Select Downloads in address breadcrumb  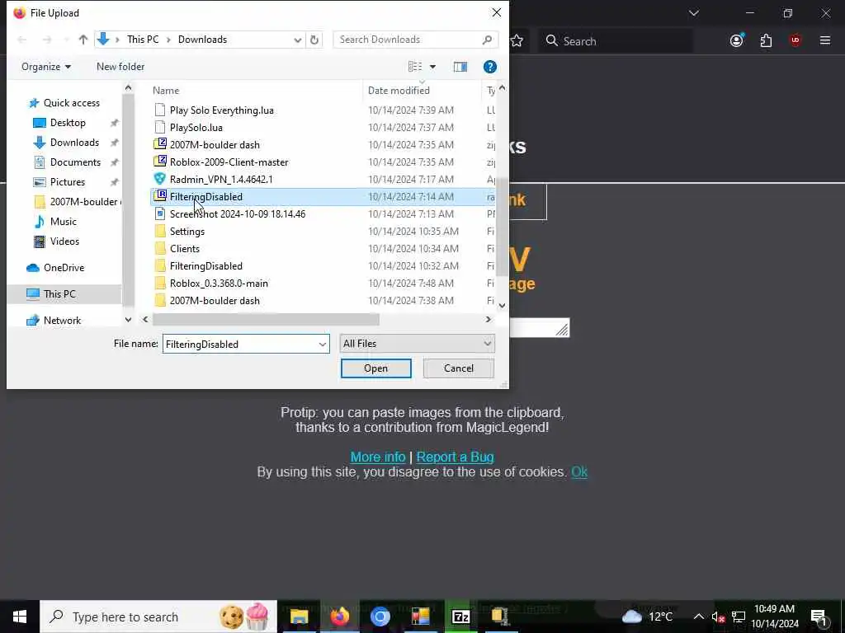[x=203, y=40]
